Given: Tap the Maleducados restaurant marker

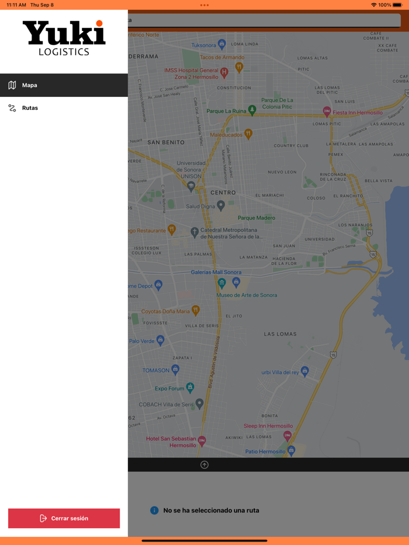Looking at the screenshot, I should (x=248, y=134).
